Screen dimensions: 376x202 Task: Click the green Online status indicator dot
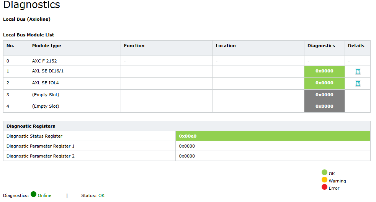point(34,194)
